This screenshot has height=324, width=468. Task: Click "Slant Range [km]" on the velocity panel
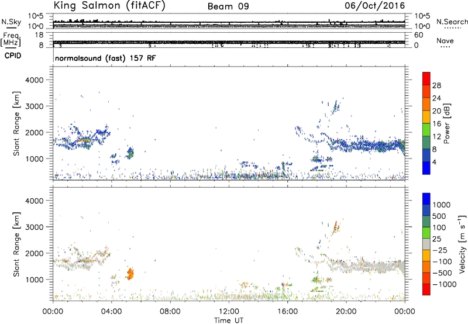tap(16, 244)
